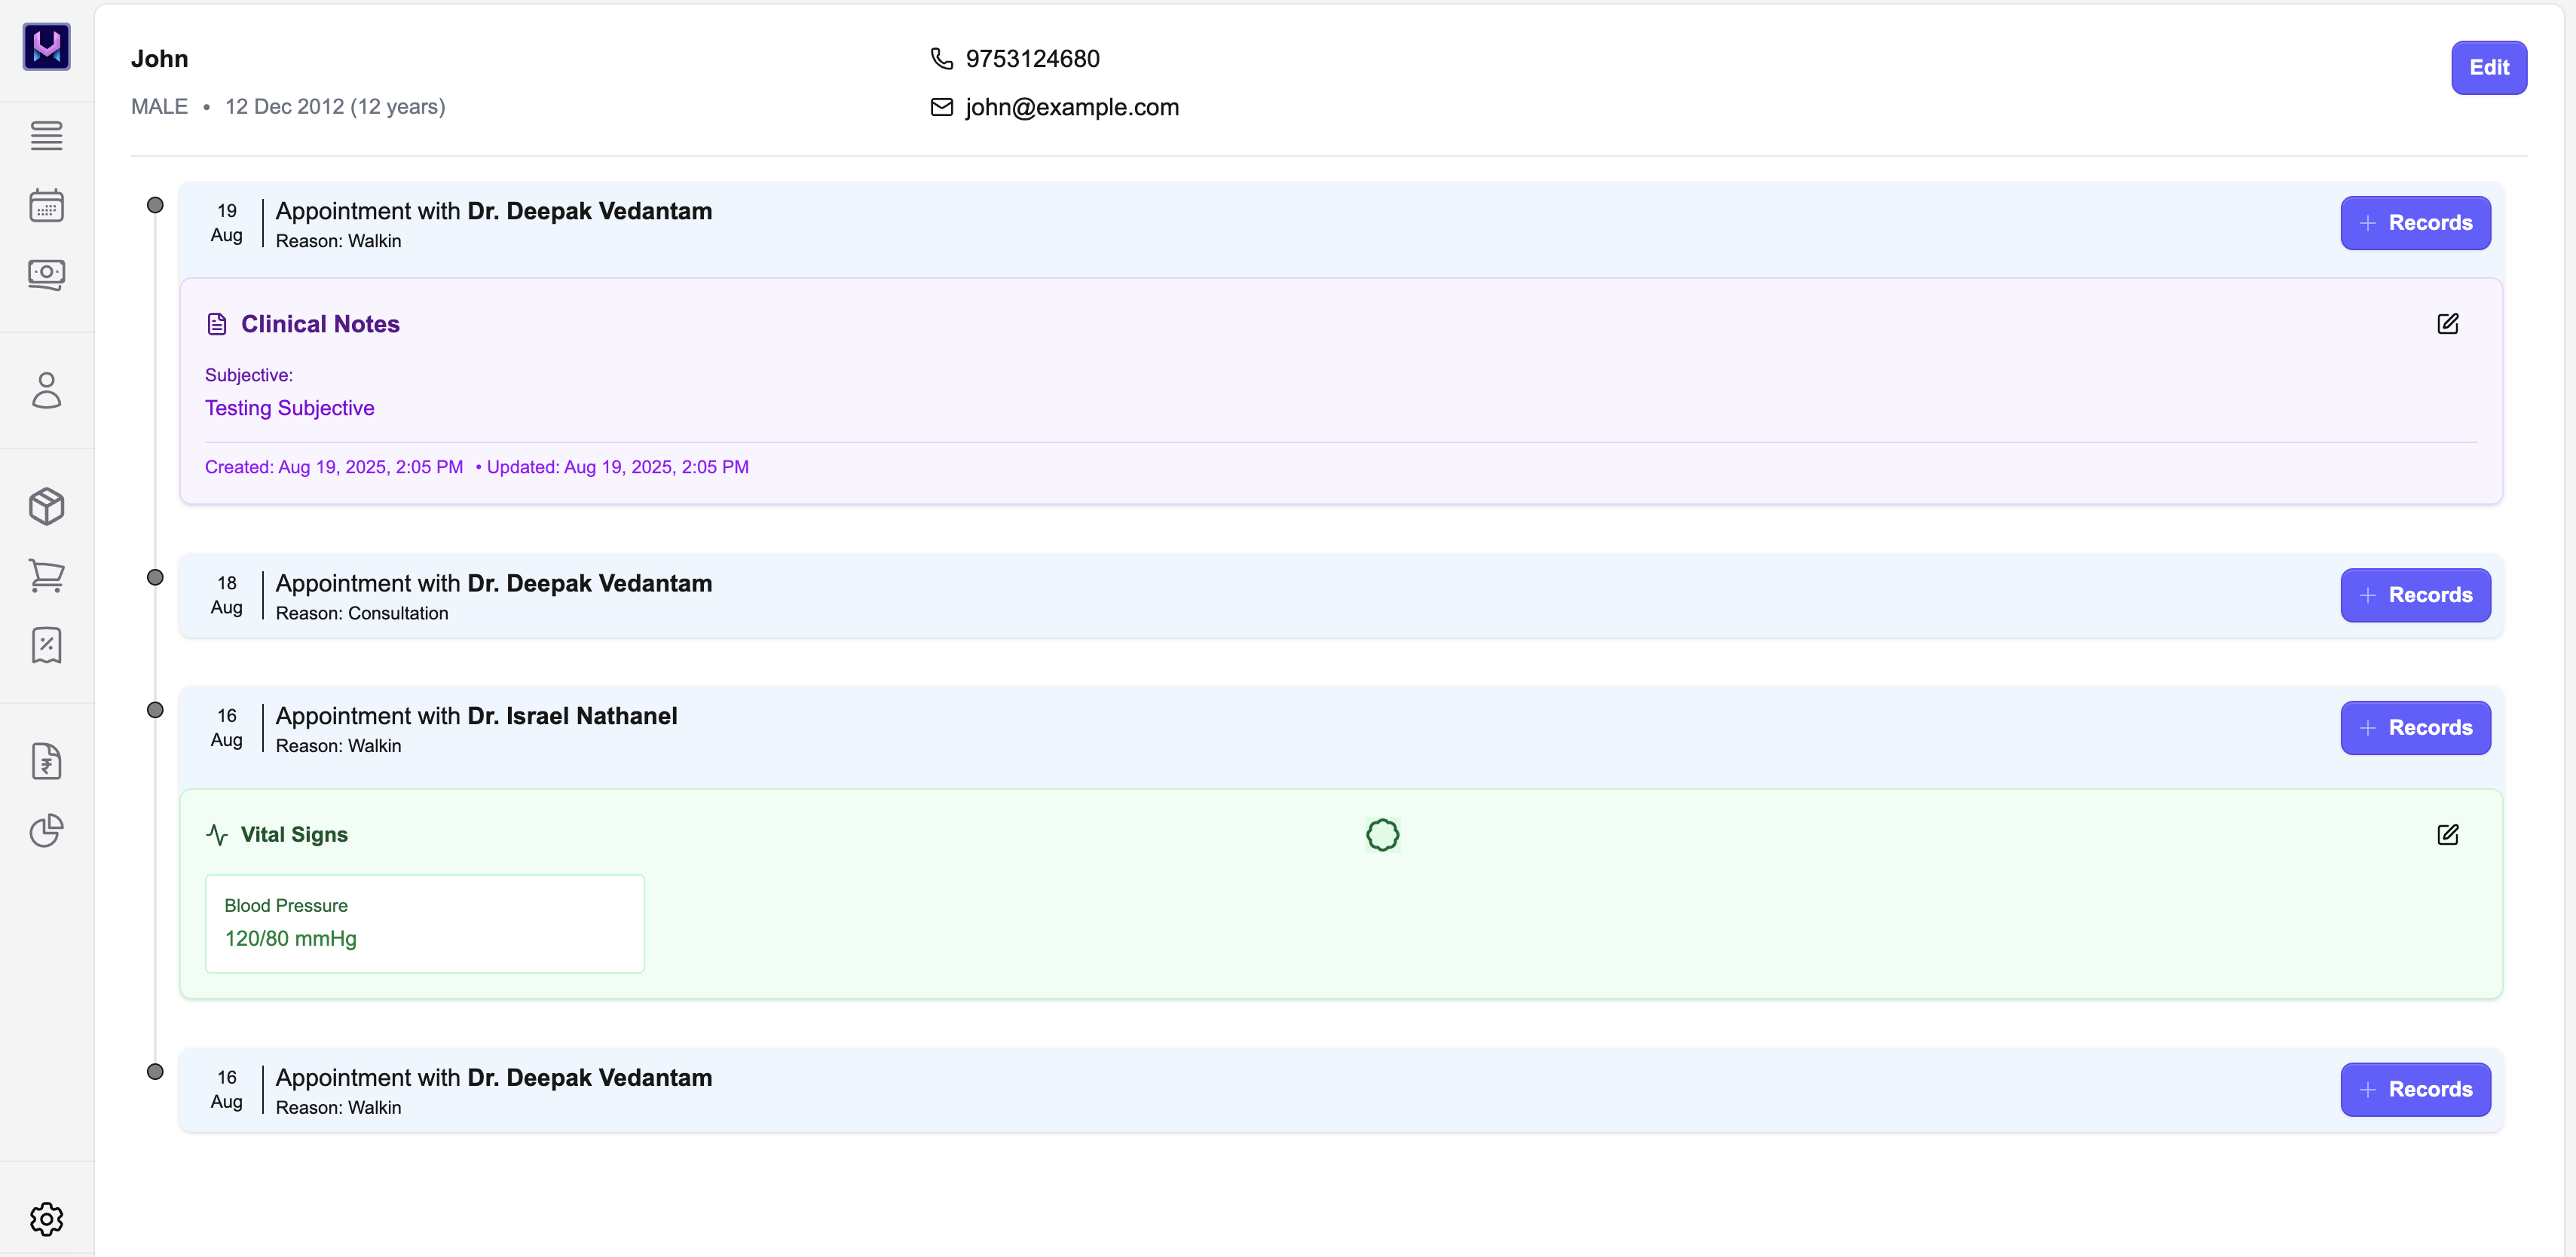Open the shopping cart sidebar icon
The width and height of the screenshot is (2576, 1257).
[46, 575]
